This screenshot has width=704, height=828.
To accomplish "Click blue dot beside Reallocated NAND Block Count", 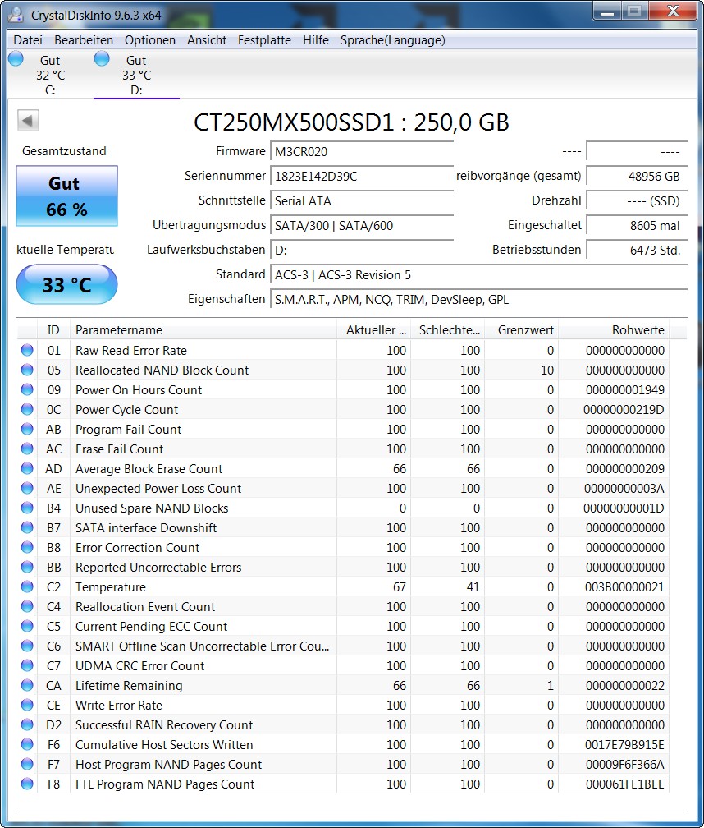I will [x=26, y=370].
